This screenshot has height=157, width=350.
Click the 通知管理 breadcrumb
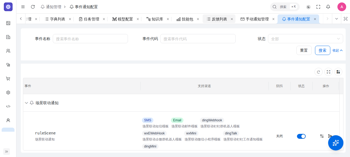pos(51,7)
